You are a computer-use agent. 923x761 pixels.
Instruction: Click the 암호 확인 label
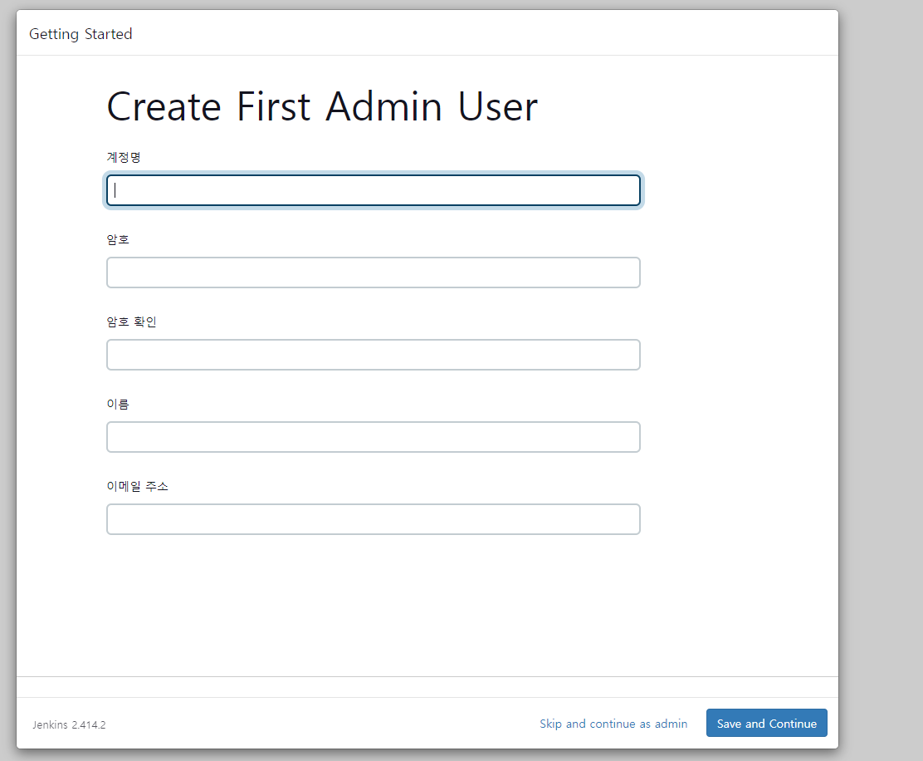[x=131, y=322]
